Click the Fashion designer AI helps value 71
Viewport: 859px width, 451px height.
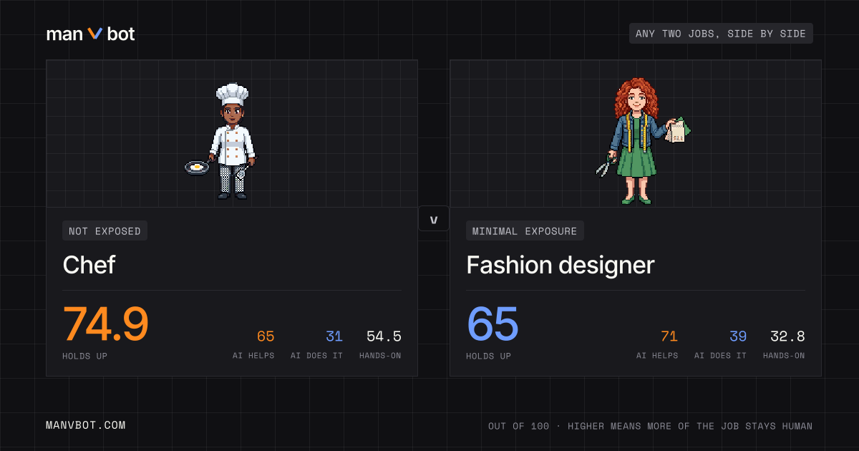pyautogui.click(x=669, y=336)
